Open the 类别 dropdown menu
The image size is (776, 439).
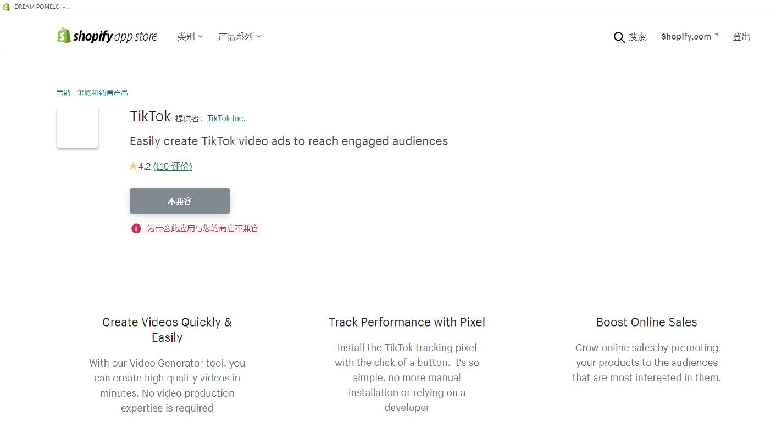click(x=190, y=36)
